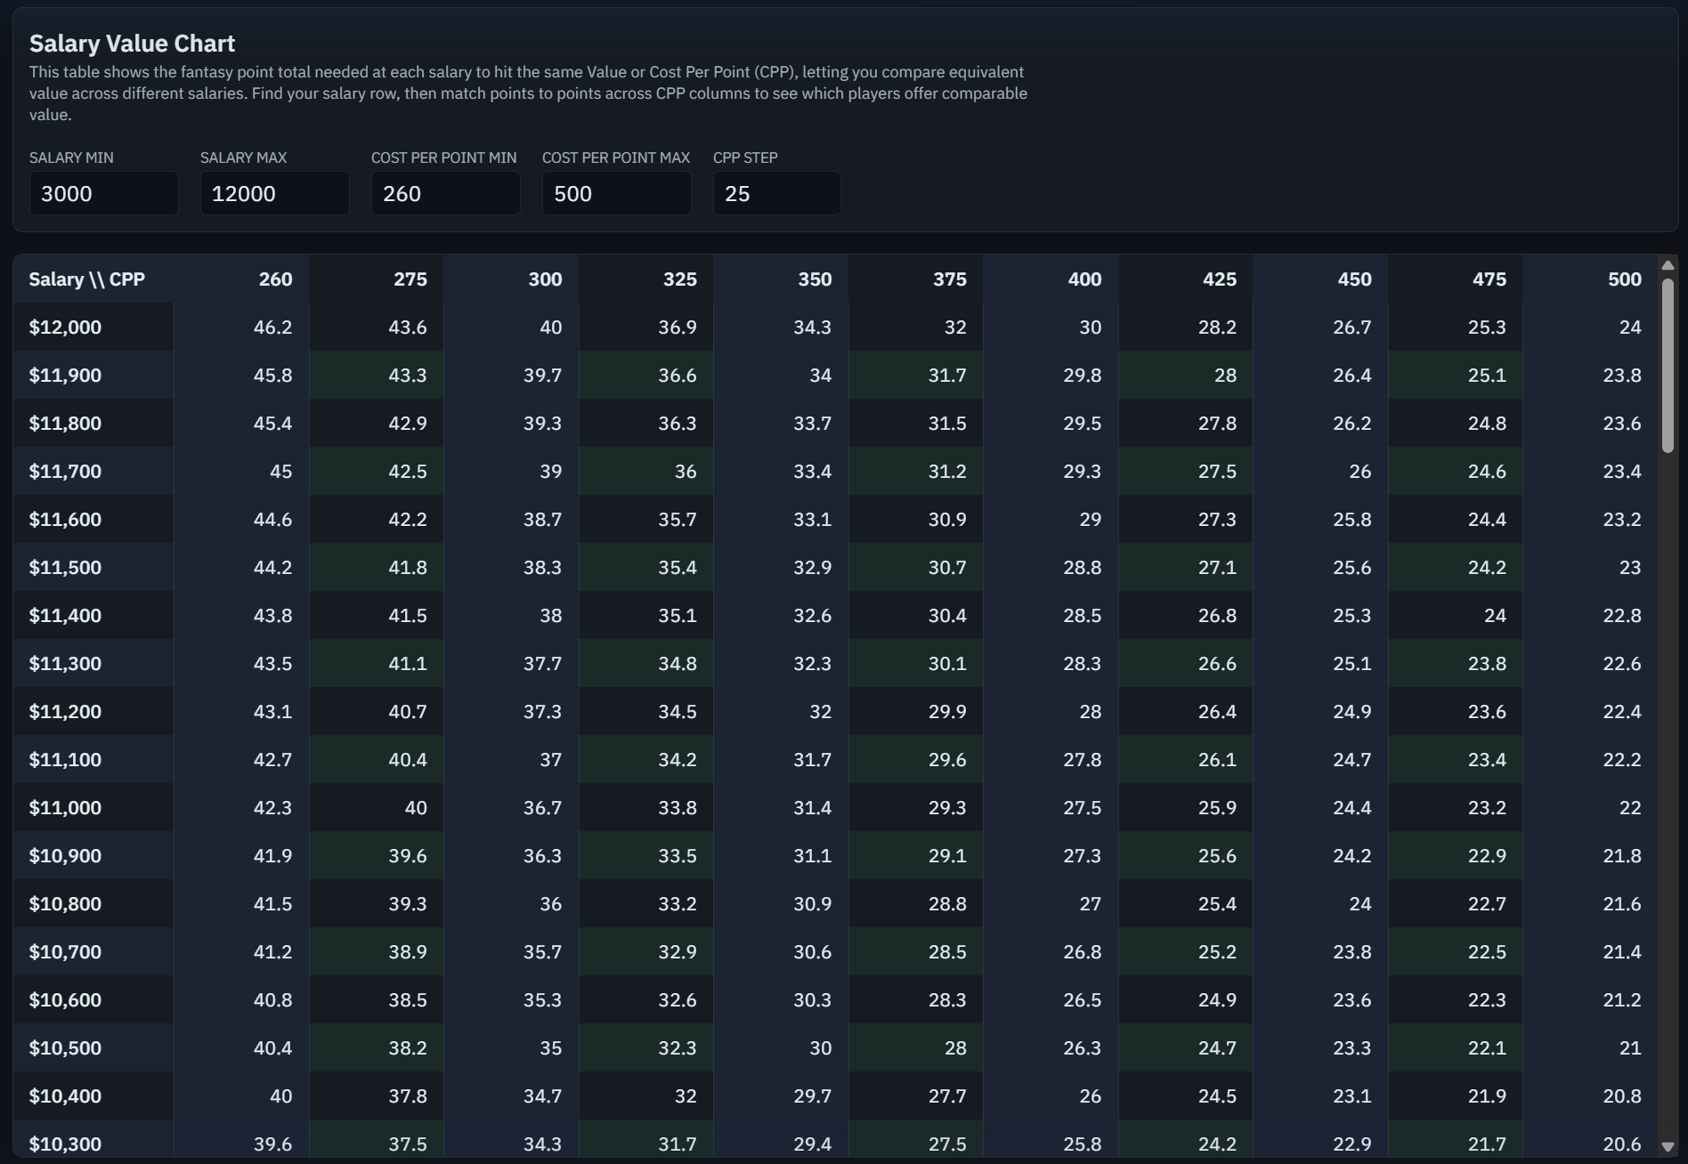The height and width of the screenshot is (1164, 1688).
Task: Click the 35.4 cell in $11,500 row
Action: coord(646,567)
